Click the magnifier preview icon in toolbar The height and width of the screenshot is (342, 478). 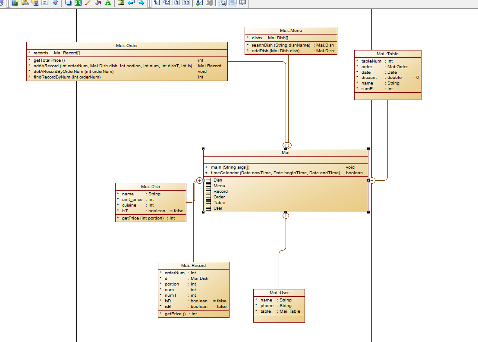click(x=223, y=3)
